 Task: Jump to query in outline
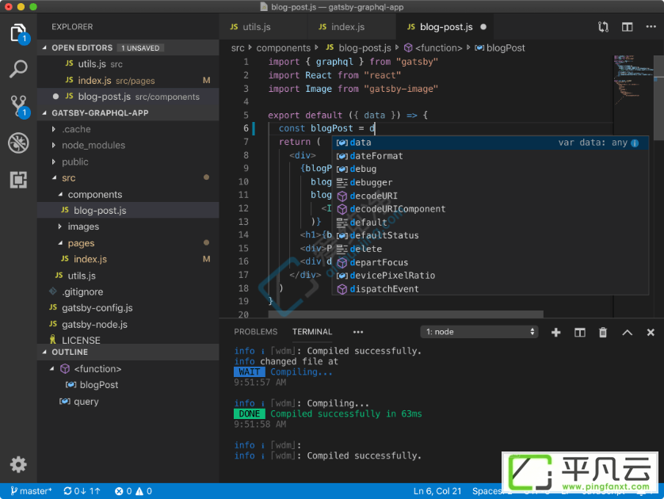(x=128, y=402)
